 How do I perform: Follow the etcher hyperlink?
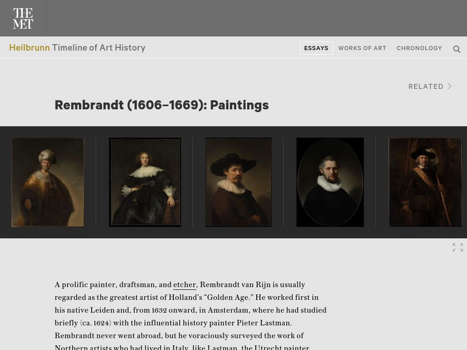(184, 285)
